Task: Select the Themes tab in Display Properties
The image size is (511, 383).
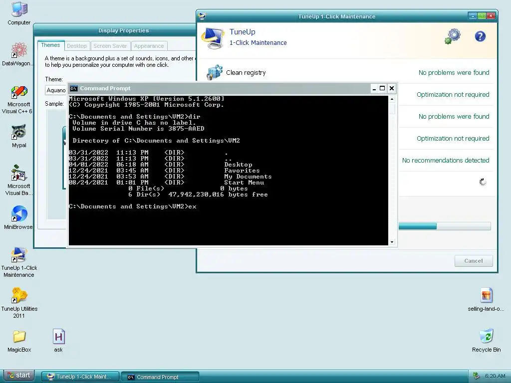Action: 50,45
